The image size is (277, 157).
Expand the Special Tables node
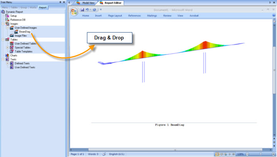7,47
